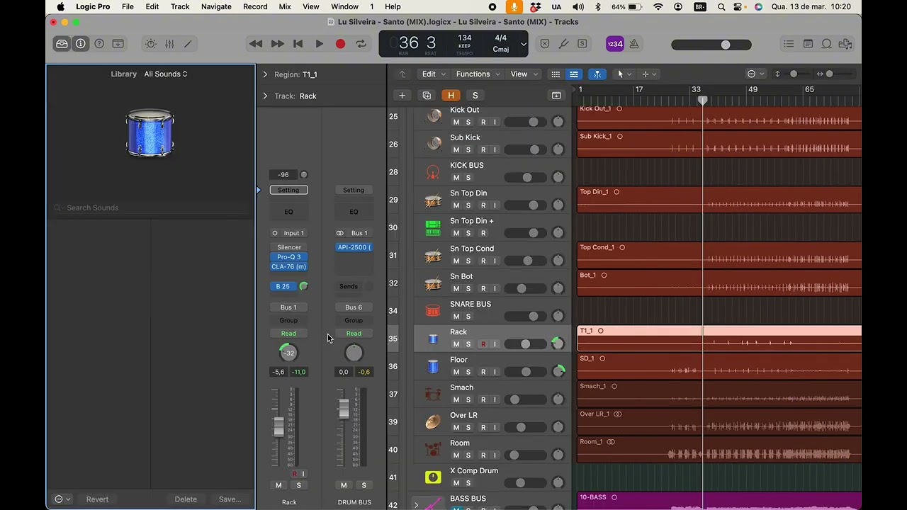Click the EQ button on the Rack channel strip

tap(288, 212)
